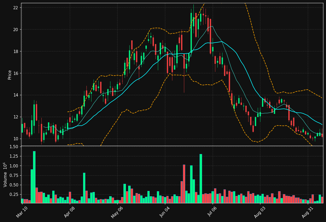Viewport: 326px width, 222px height.
Task: Click the volume tick label 0.25
Action: click(x=14, y=195)
